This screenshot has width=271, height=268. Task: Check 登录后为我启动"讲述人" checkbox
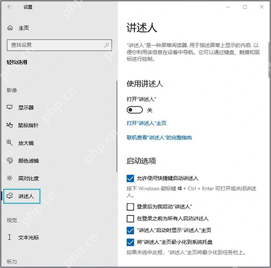pyautogui.click(x=130, y=207)
